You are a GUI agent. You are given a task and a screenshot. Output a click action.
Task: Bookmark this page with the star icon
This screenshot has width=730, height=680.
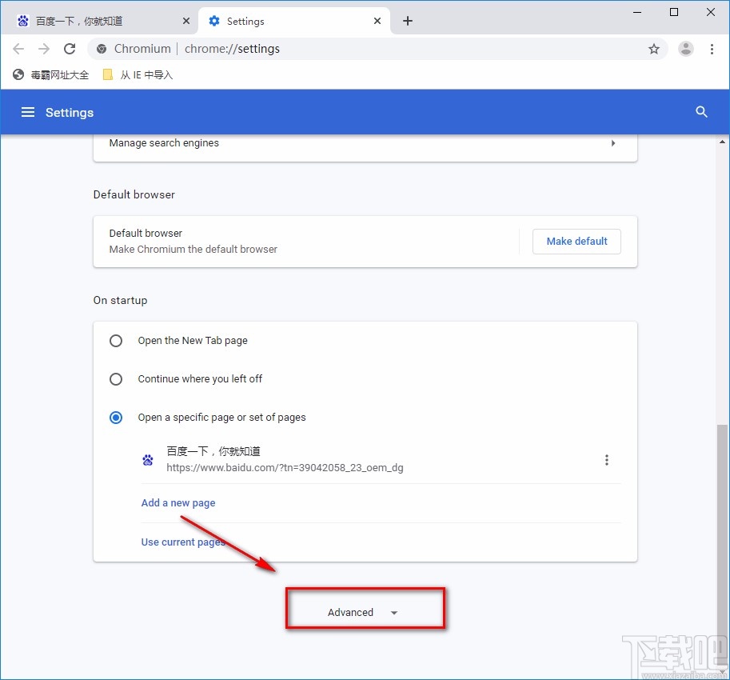[654, 49]
